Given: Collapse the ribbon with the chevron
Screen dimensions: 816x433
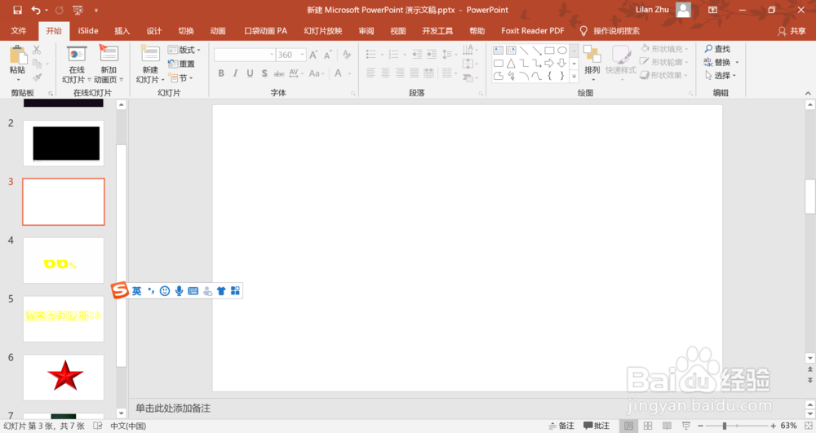Looking at the screenshot, I should point(808,93).
